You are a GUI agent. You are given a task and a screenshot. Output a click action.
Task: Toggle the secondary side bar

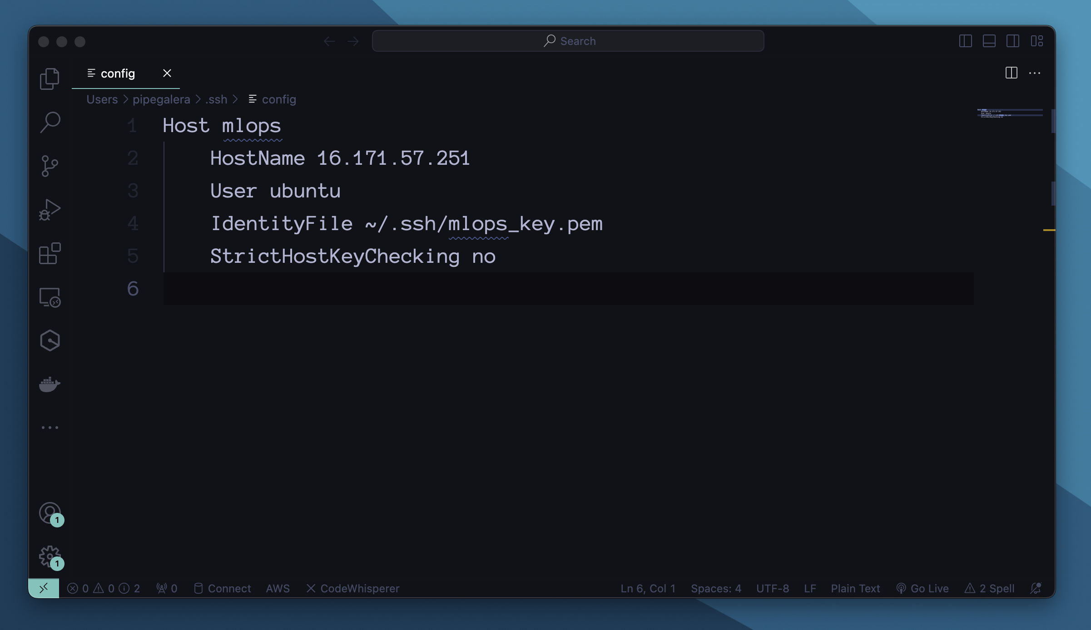click(1012, 41)
